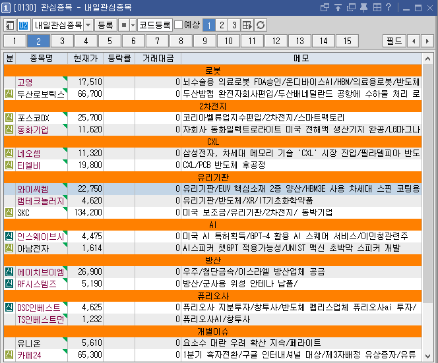Click the 코드등록 button
The width and height of the screenshot is (438, 363).
tap(155, 26)
